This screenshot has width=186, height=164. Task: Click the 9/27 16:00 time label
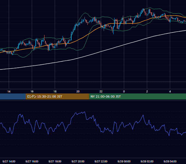click(32, 161)
